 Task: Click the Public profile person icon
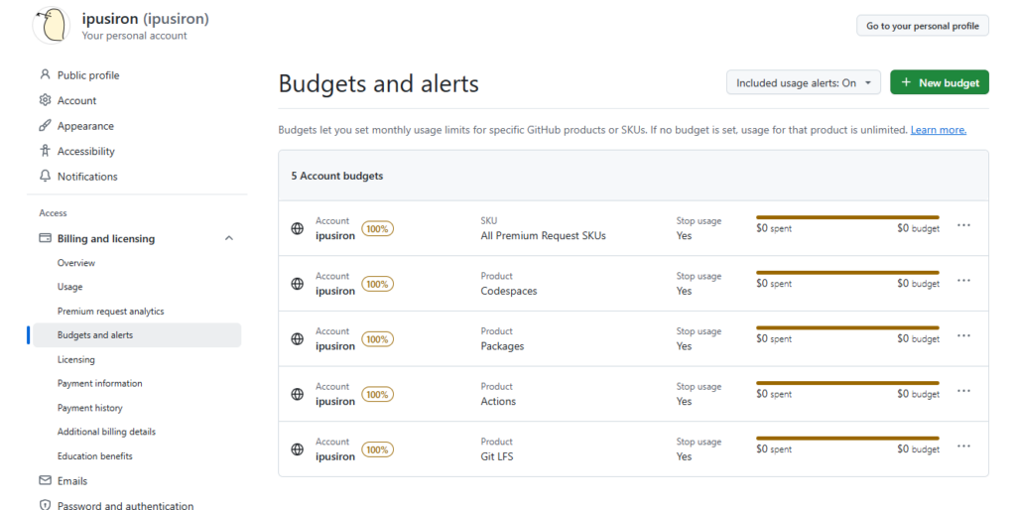(x=45, y=75)
